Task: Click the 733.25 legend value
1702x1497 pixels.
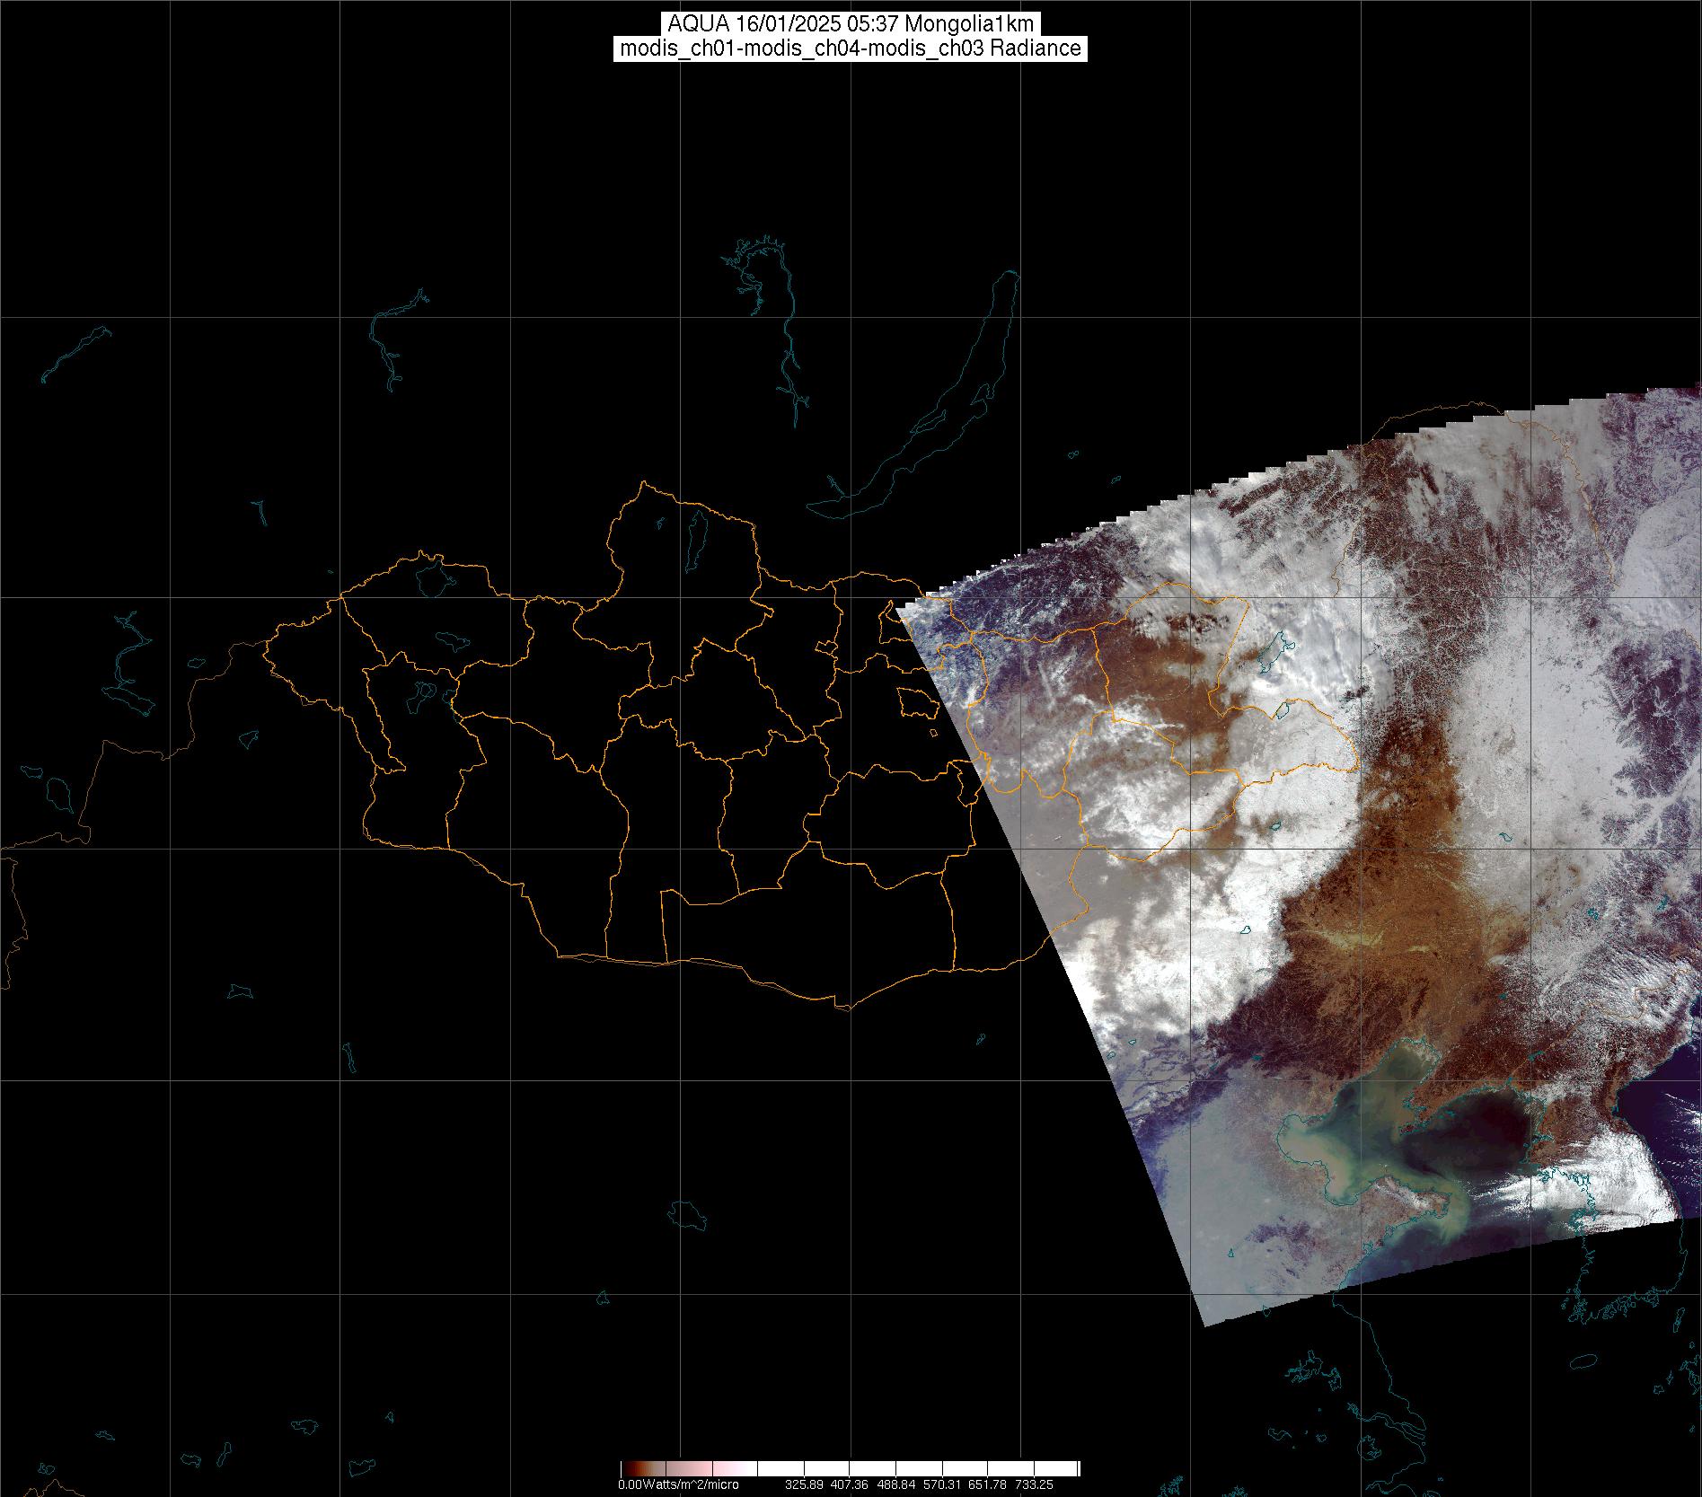Action: pyautogui.click(x=1034, y=1485)
